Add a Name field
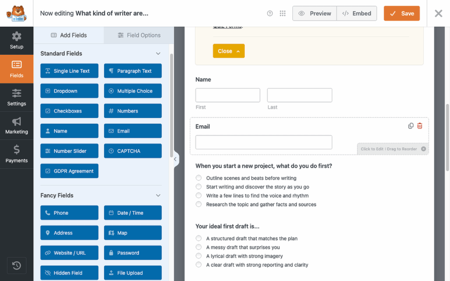The width and height of the screenshot is (450, 281). [69, 131]
